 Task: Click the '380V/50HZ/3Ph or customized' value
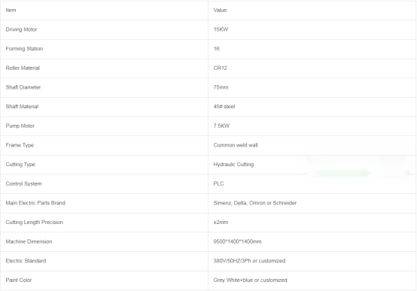[249, 261]
